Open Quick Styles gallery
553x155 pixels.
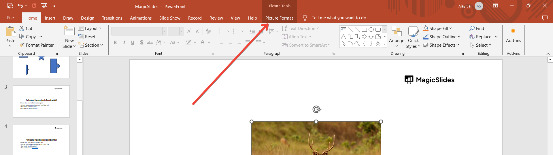413,37
